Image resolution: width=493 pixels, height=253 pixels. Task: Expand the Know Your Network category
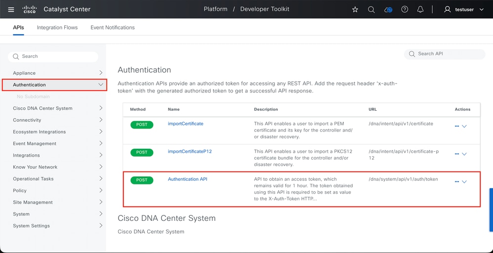pos(101,167)
